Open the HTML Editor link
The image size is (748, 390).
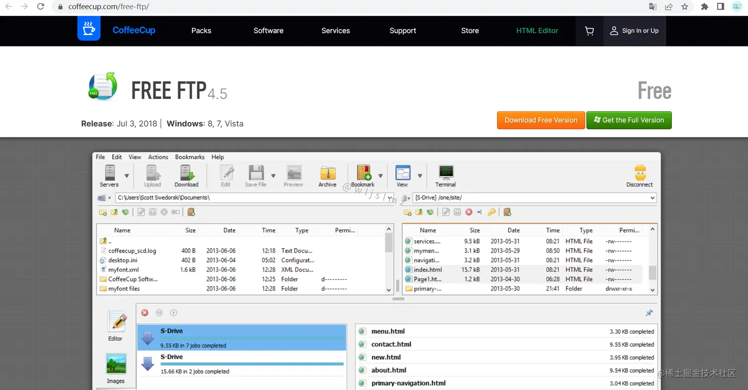point(537,31)
